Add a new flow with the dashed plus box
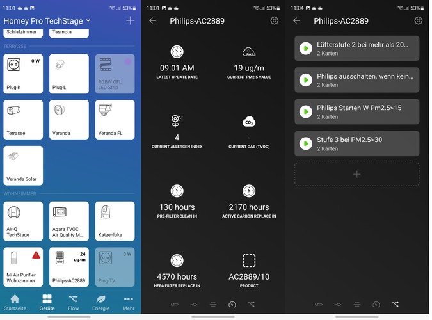The width and height of the screenshot is (432, 320). click(x=356, y=174)
